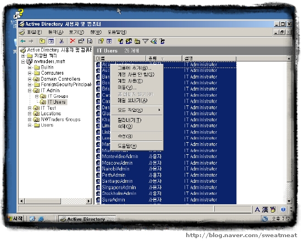This screenshot has height=247, width=301.
Task: Click the Back arrow toolbar icon
Action: 23,41
